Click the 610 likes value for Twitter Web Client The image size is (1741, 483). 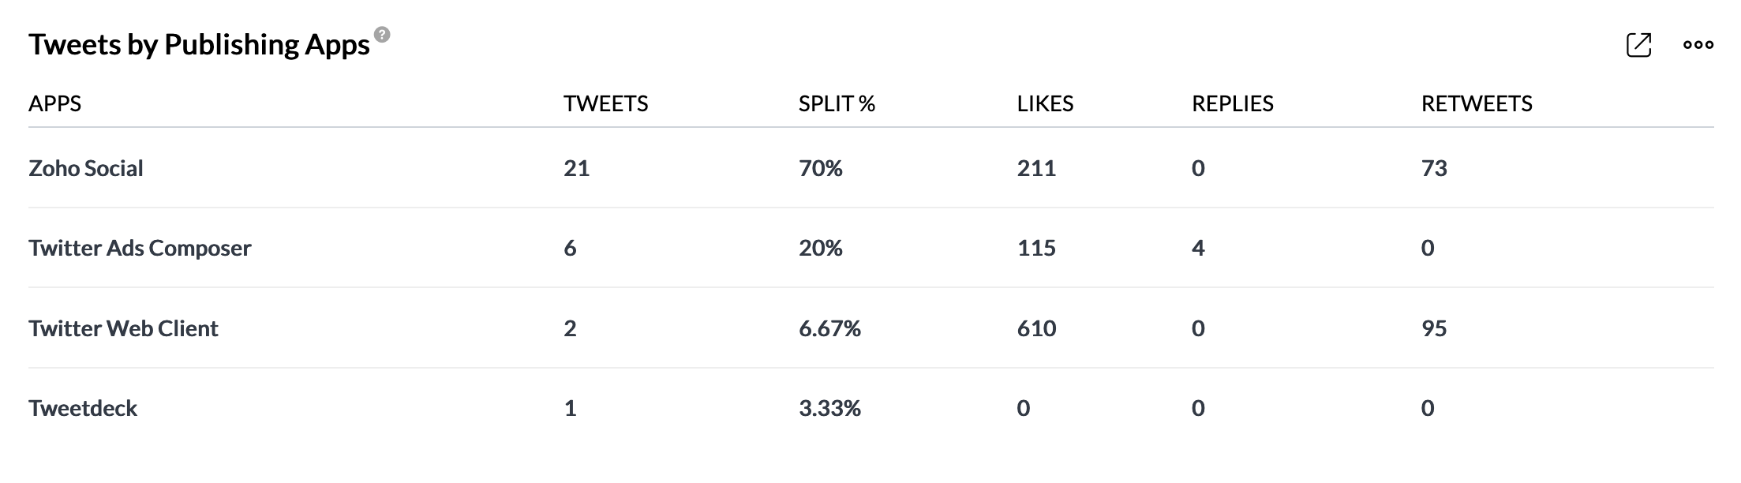pos(1036,328)
